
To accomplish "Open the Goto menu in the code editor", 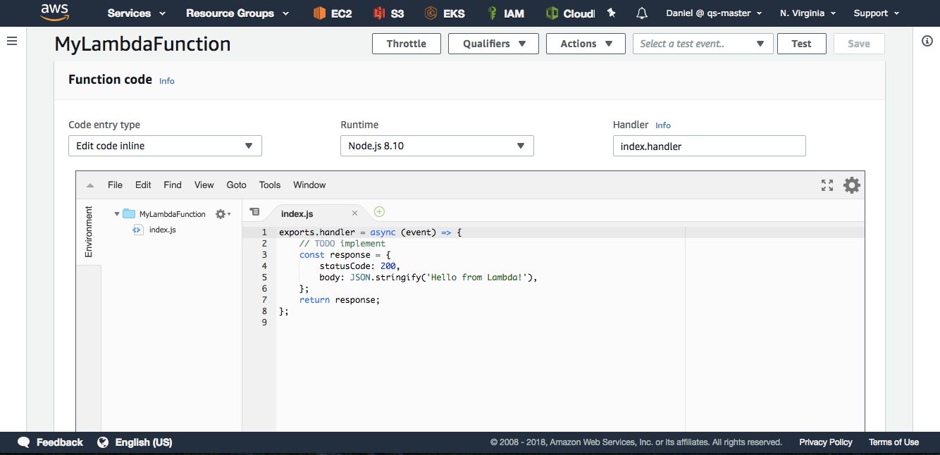I will (237, 185).
